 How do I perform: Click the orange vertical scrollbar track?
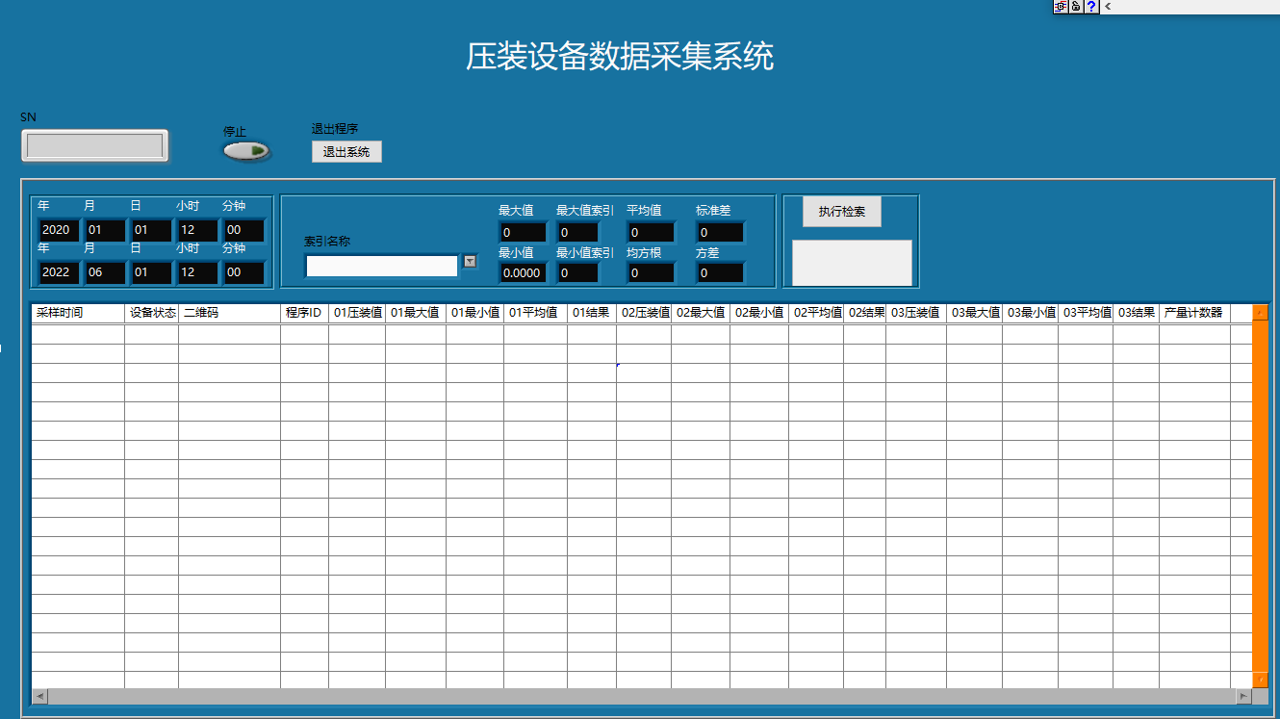point(1261,496)
